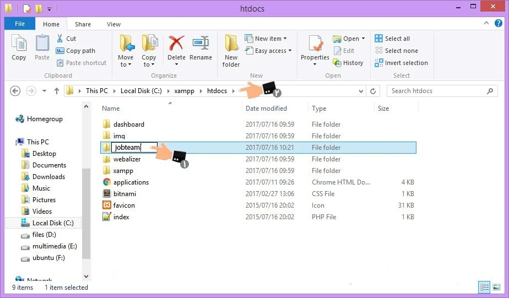Open the Properties icon in ribbon

(315, 45)
